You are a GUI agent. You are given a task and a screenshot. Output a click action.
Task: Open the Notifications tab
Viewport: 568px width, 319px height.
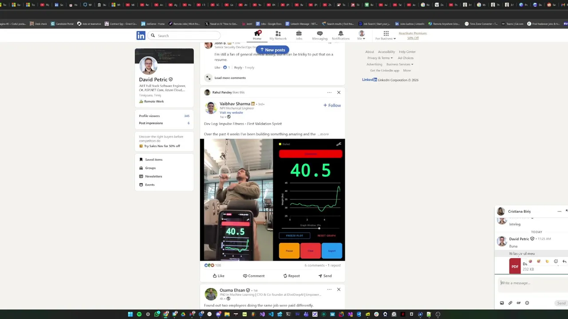[340, 35]
